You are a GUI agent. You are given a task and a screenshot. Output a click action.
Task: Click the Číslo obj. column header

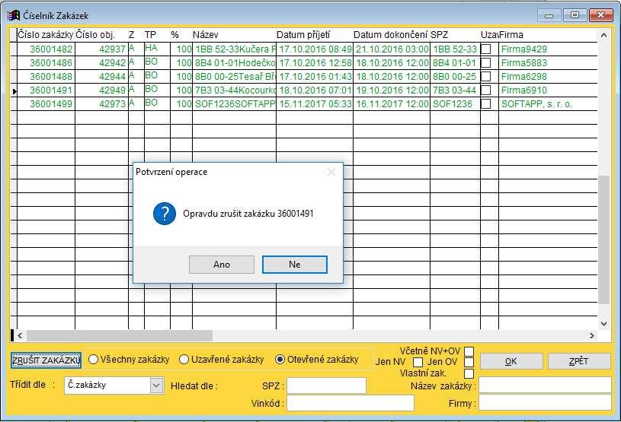coord(101,35)
